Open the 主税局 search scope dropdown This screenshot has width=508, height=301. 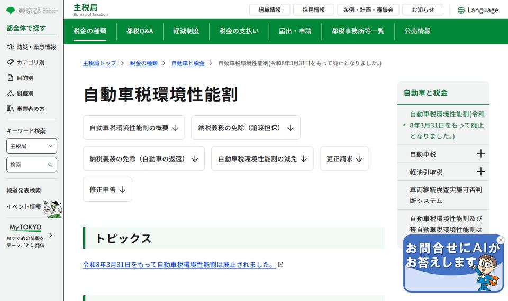click(x=32, y=146)
